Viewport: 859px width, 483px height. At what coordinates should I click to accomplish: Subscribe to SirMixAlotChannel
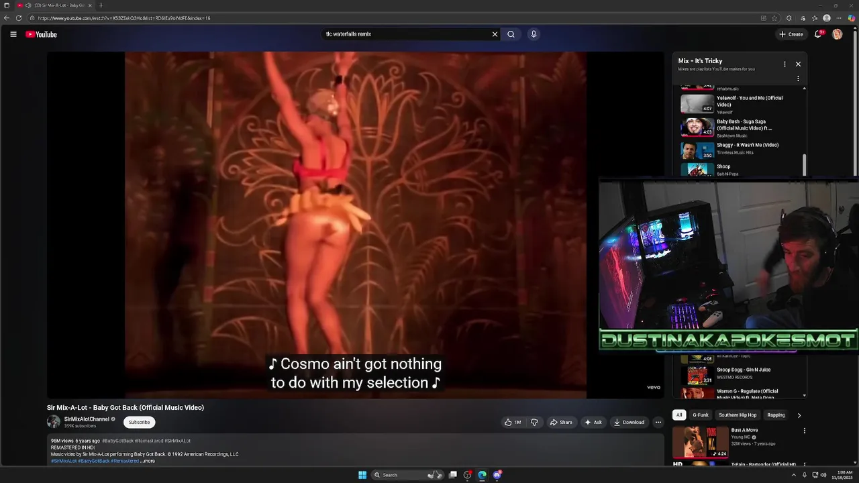click(x=139, y=422)
